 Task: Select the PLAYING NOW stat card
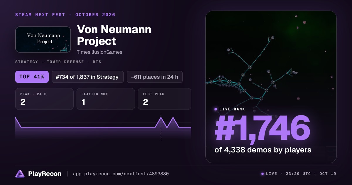[x=106, y=99]
